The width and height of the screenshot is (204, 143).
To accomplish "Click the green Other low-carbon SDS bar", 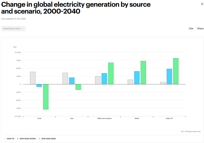I will coord(111,73).
